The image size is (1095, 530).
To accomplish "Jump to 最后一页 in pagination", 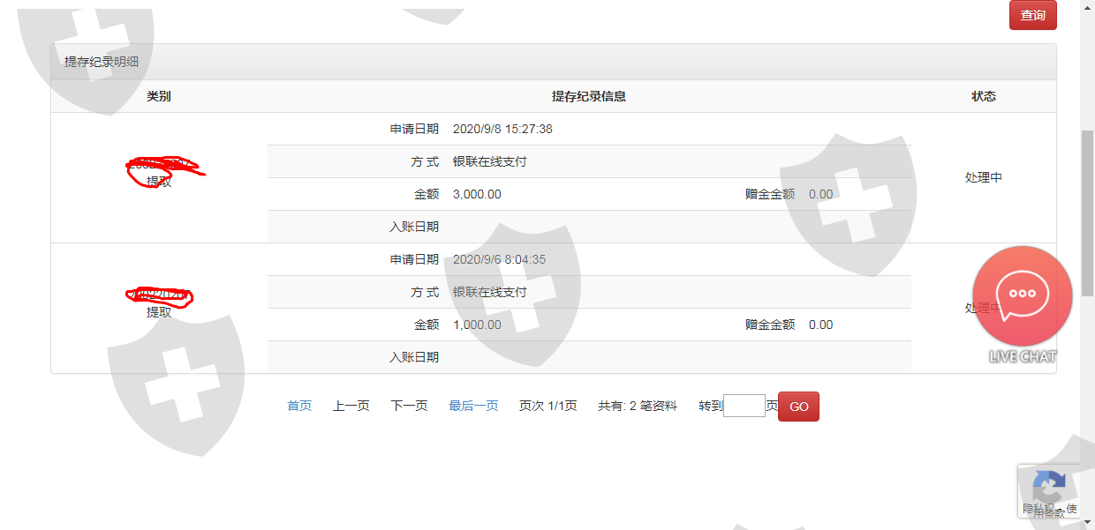I will (473, 406).
